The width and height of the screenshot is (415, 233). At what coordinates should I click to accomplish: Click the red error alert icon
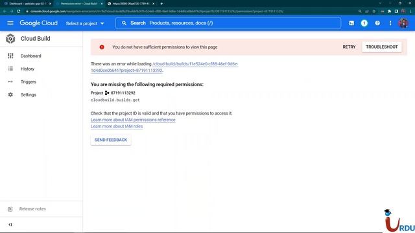102,47
